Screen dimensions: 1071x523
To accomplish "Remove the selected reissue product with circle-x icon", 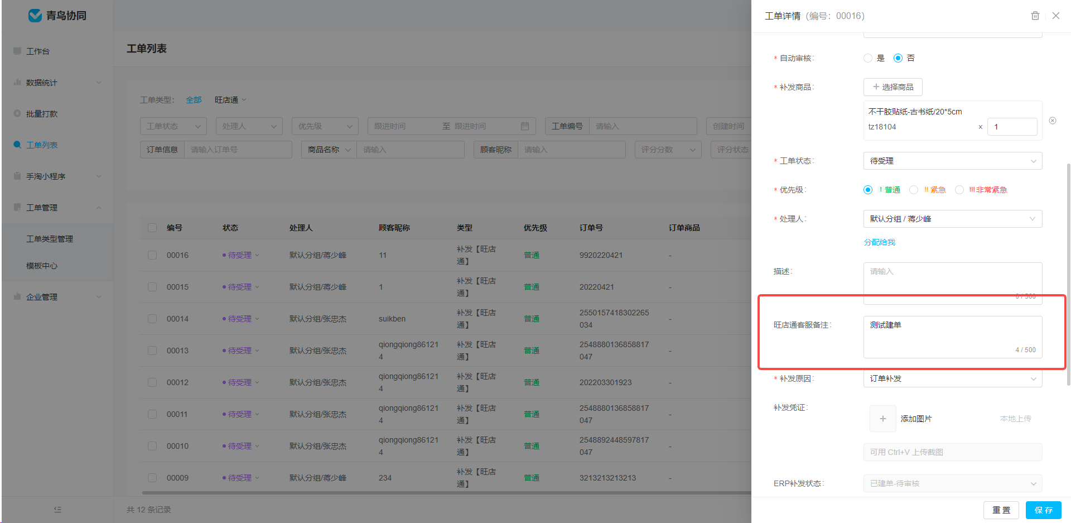I will click(x=1053, y=121).
